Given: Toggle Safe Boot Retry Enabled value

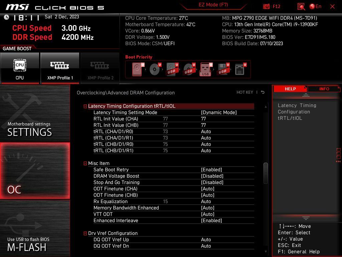Looking at the screenshot, I should pyautogui.click(x=211, y=170).
